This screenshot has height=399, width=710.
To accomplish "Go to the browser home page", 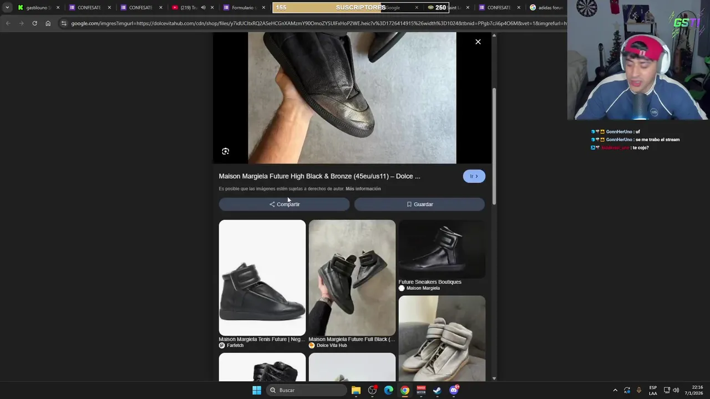I will [48, 23].
